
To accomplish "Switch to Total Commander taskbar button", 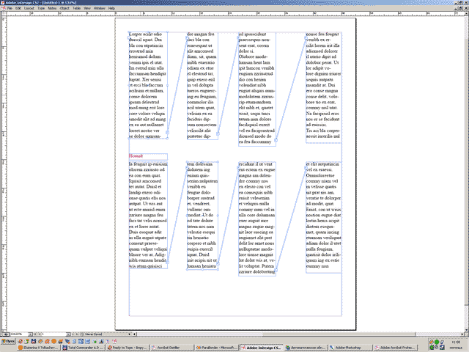I will [x=83, y=348].
